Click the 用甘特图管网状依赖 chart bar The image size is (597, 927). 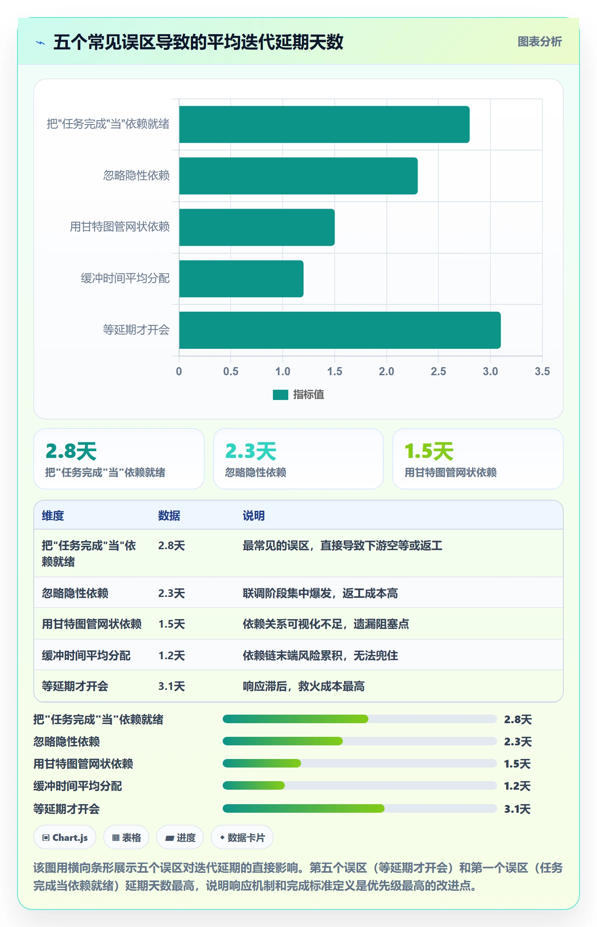[x=257, y=227]
